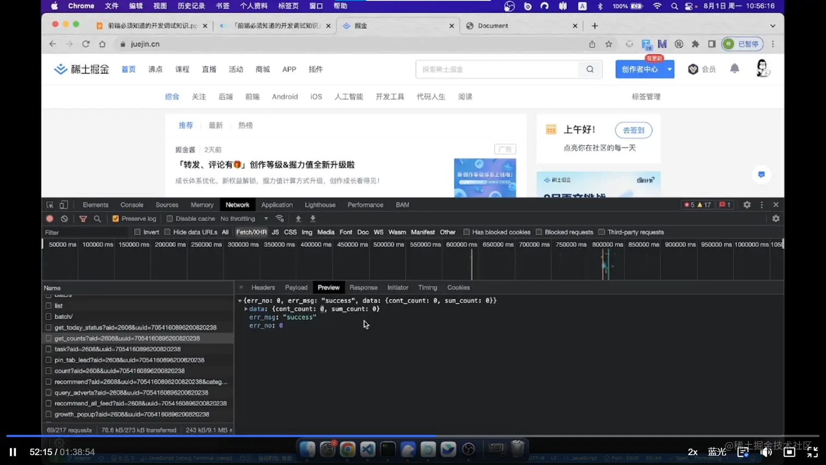Switch to the DevTools Console tab
The image size is (826, 465).
click(x=132, y=205)
